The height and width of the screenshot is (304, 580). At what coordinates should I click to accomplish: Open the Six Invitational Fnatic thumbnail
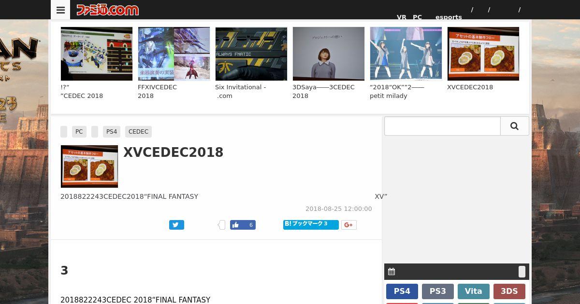(251, 54)
